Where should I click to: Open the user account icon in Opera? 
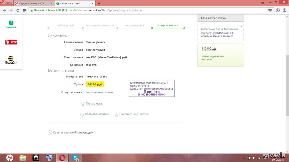pos(285,10)
